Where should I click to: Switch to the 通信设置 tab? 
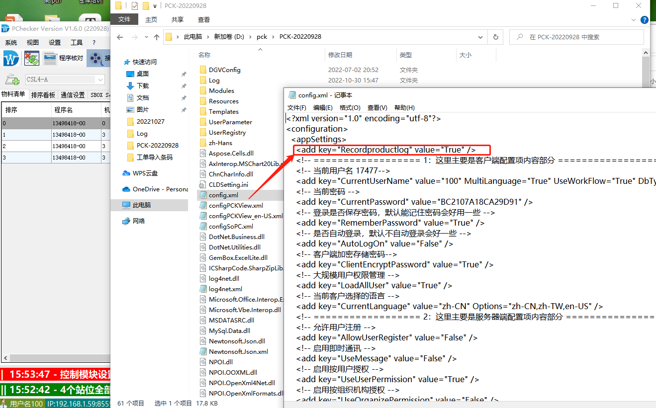point(73,95)
